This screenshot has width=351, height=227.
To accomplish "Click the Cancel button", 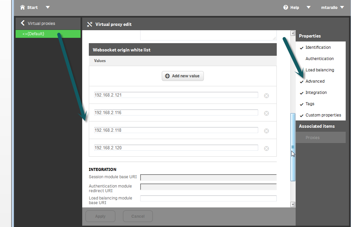I will click(138, 216).
